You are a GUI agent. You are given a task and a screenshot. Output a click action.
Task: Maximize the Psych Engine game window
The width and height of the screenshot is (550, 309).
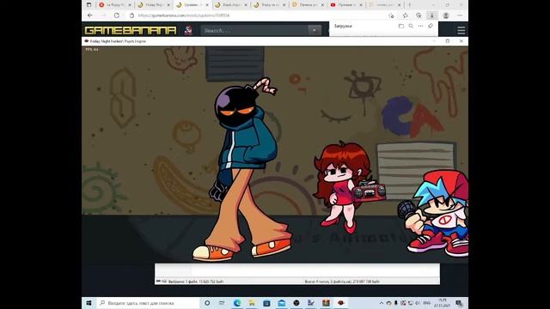tap(448, 41)
